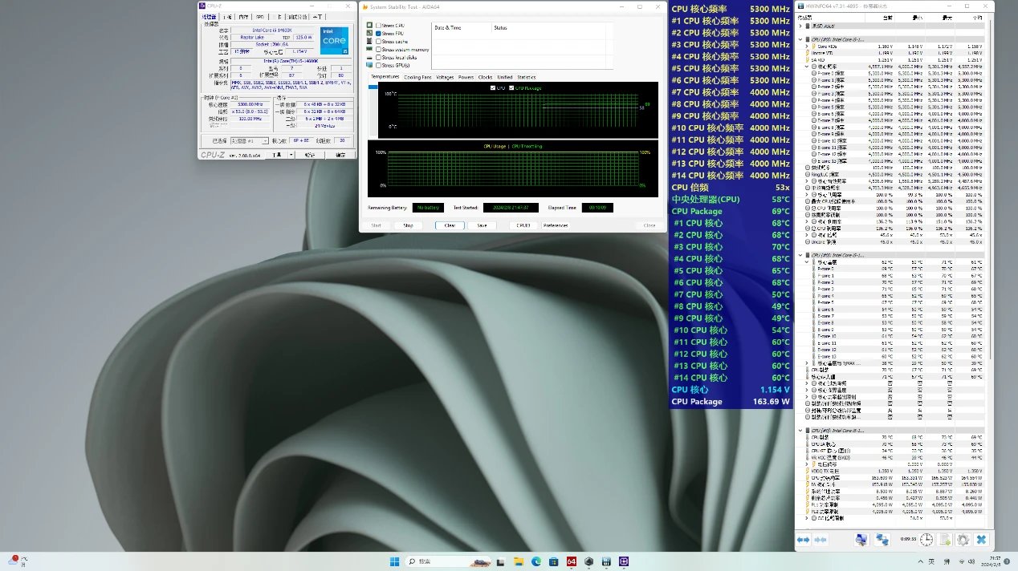Click HWiNFO expand-columns arrows icon
The width and height of the screenshot is (1018, 571).
pyautogui.click(x=804, y=540)
